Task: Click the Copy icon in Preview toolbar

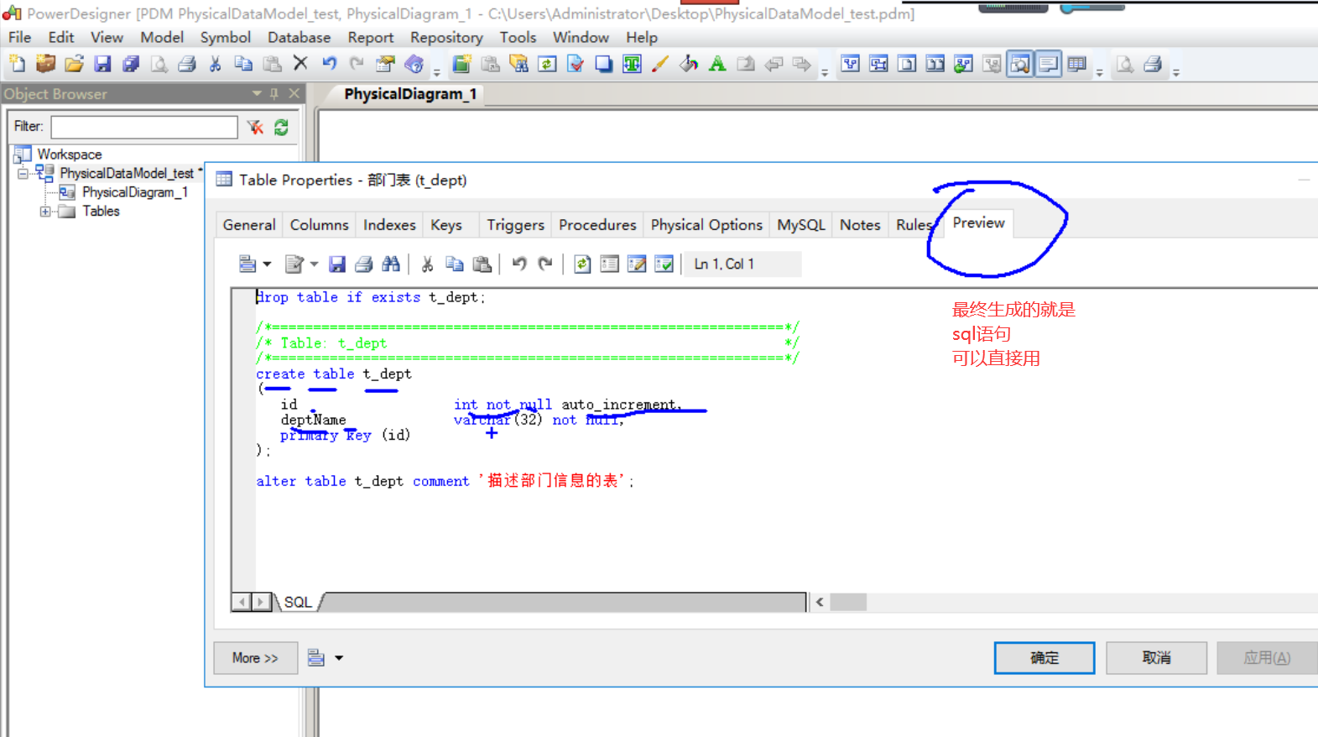Action: click(455, 264)
